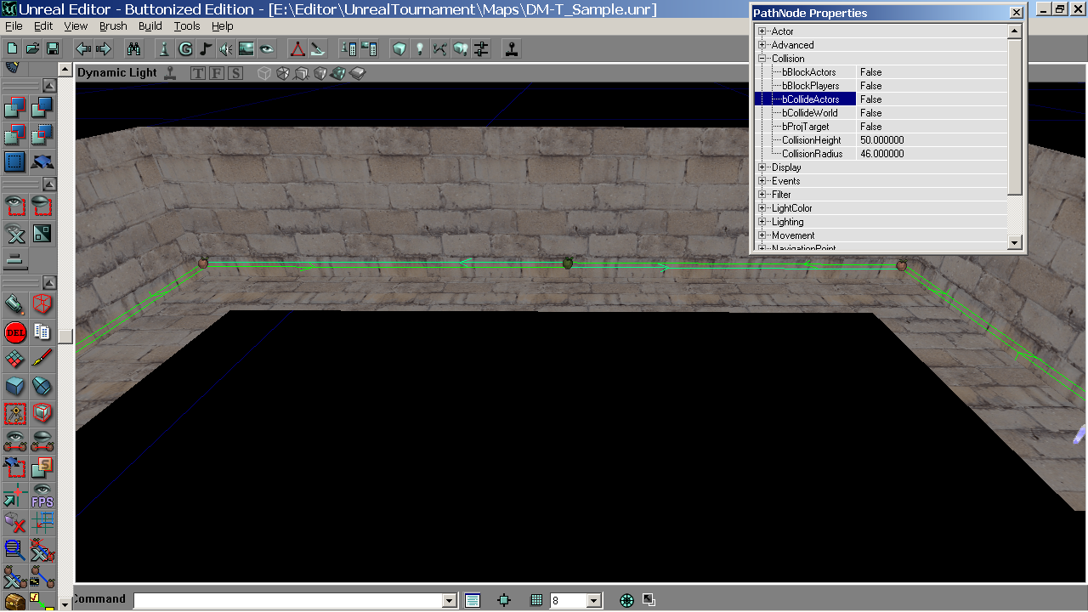Select the Deintersect brush tool

click(x=42, y=134)
